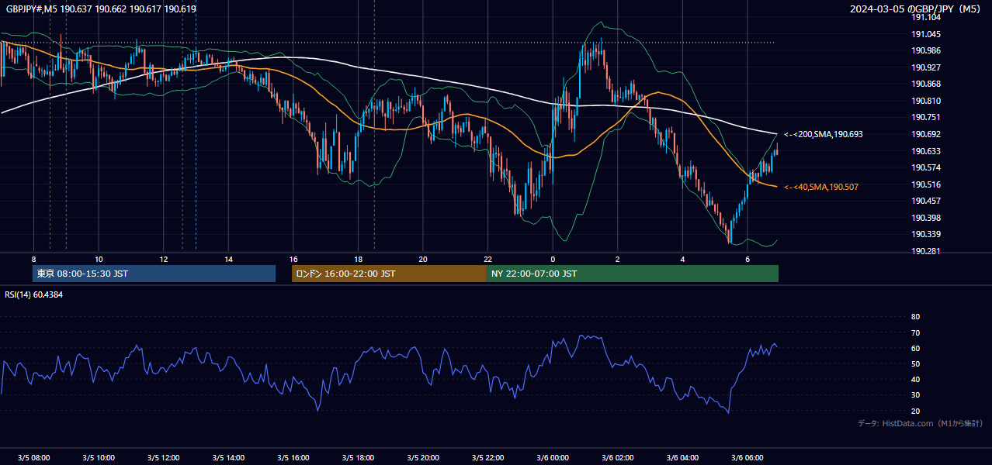Click the 2024-03-05 GBP/JPY (M5) heading
The height and width of the screenshot is (465, 992).
coord(917,9)
